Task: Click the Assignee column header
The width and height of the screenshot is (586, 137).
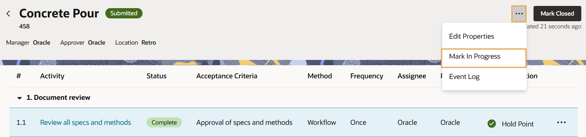Action: coord(412,76)
